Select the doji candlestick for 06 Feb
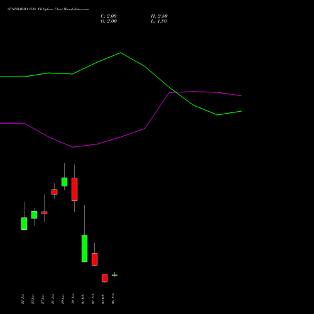The width and height of the screenshot is (314, 314). point(115,275)
